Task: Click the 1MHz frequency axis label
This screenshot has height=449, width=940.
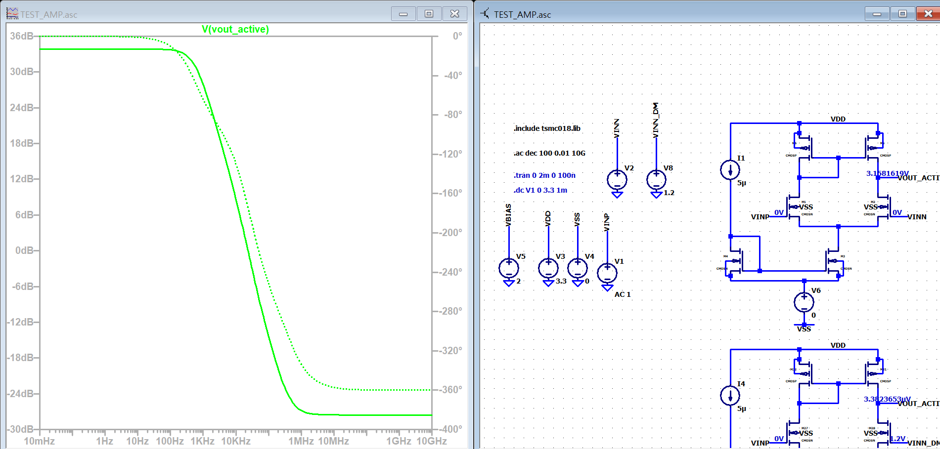Action: point(301,441)
